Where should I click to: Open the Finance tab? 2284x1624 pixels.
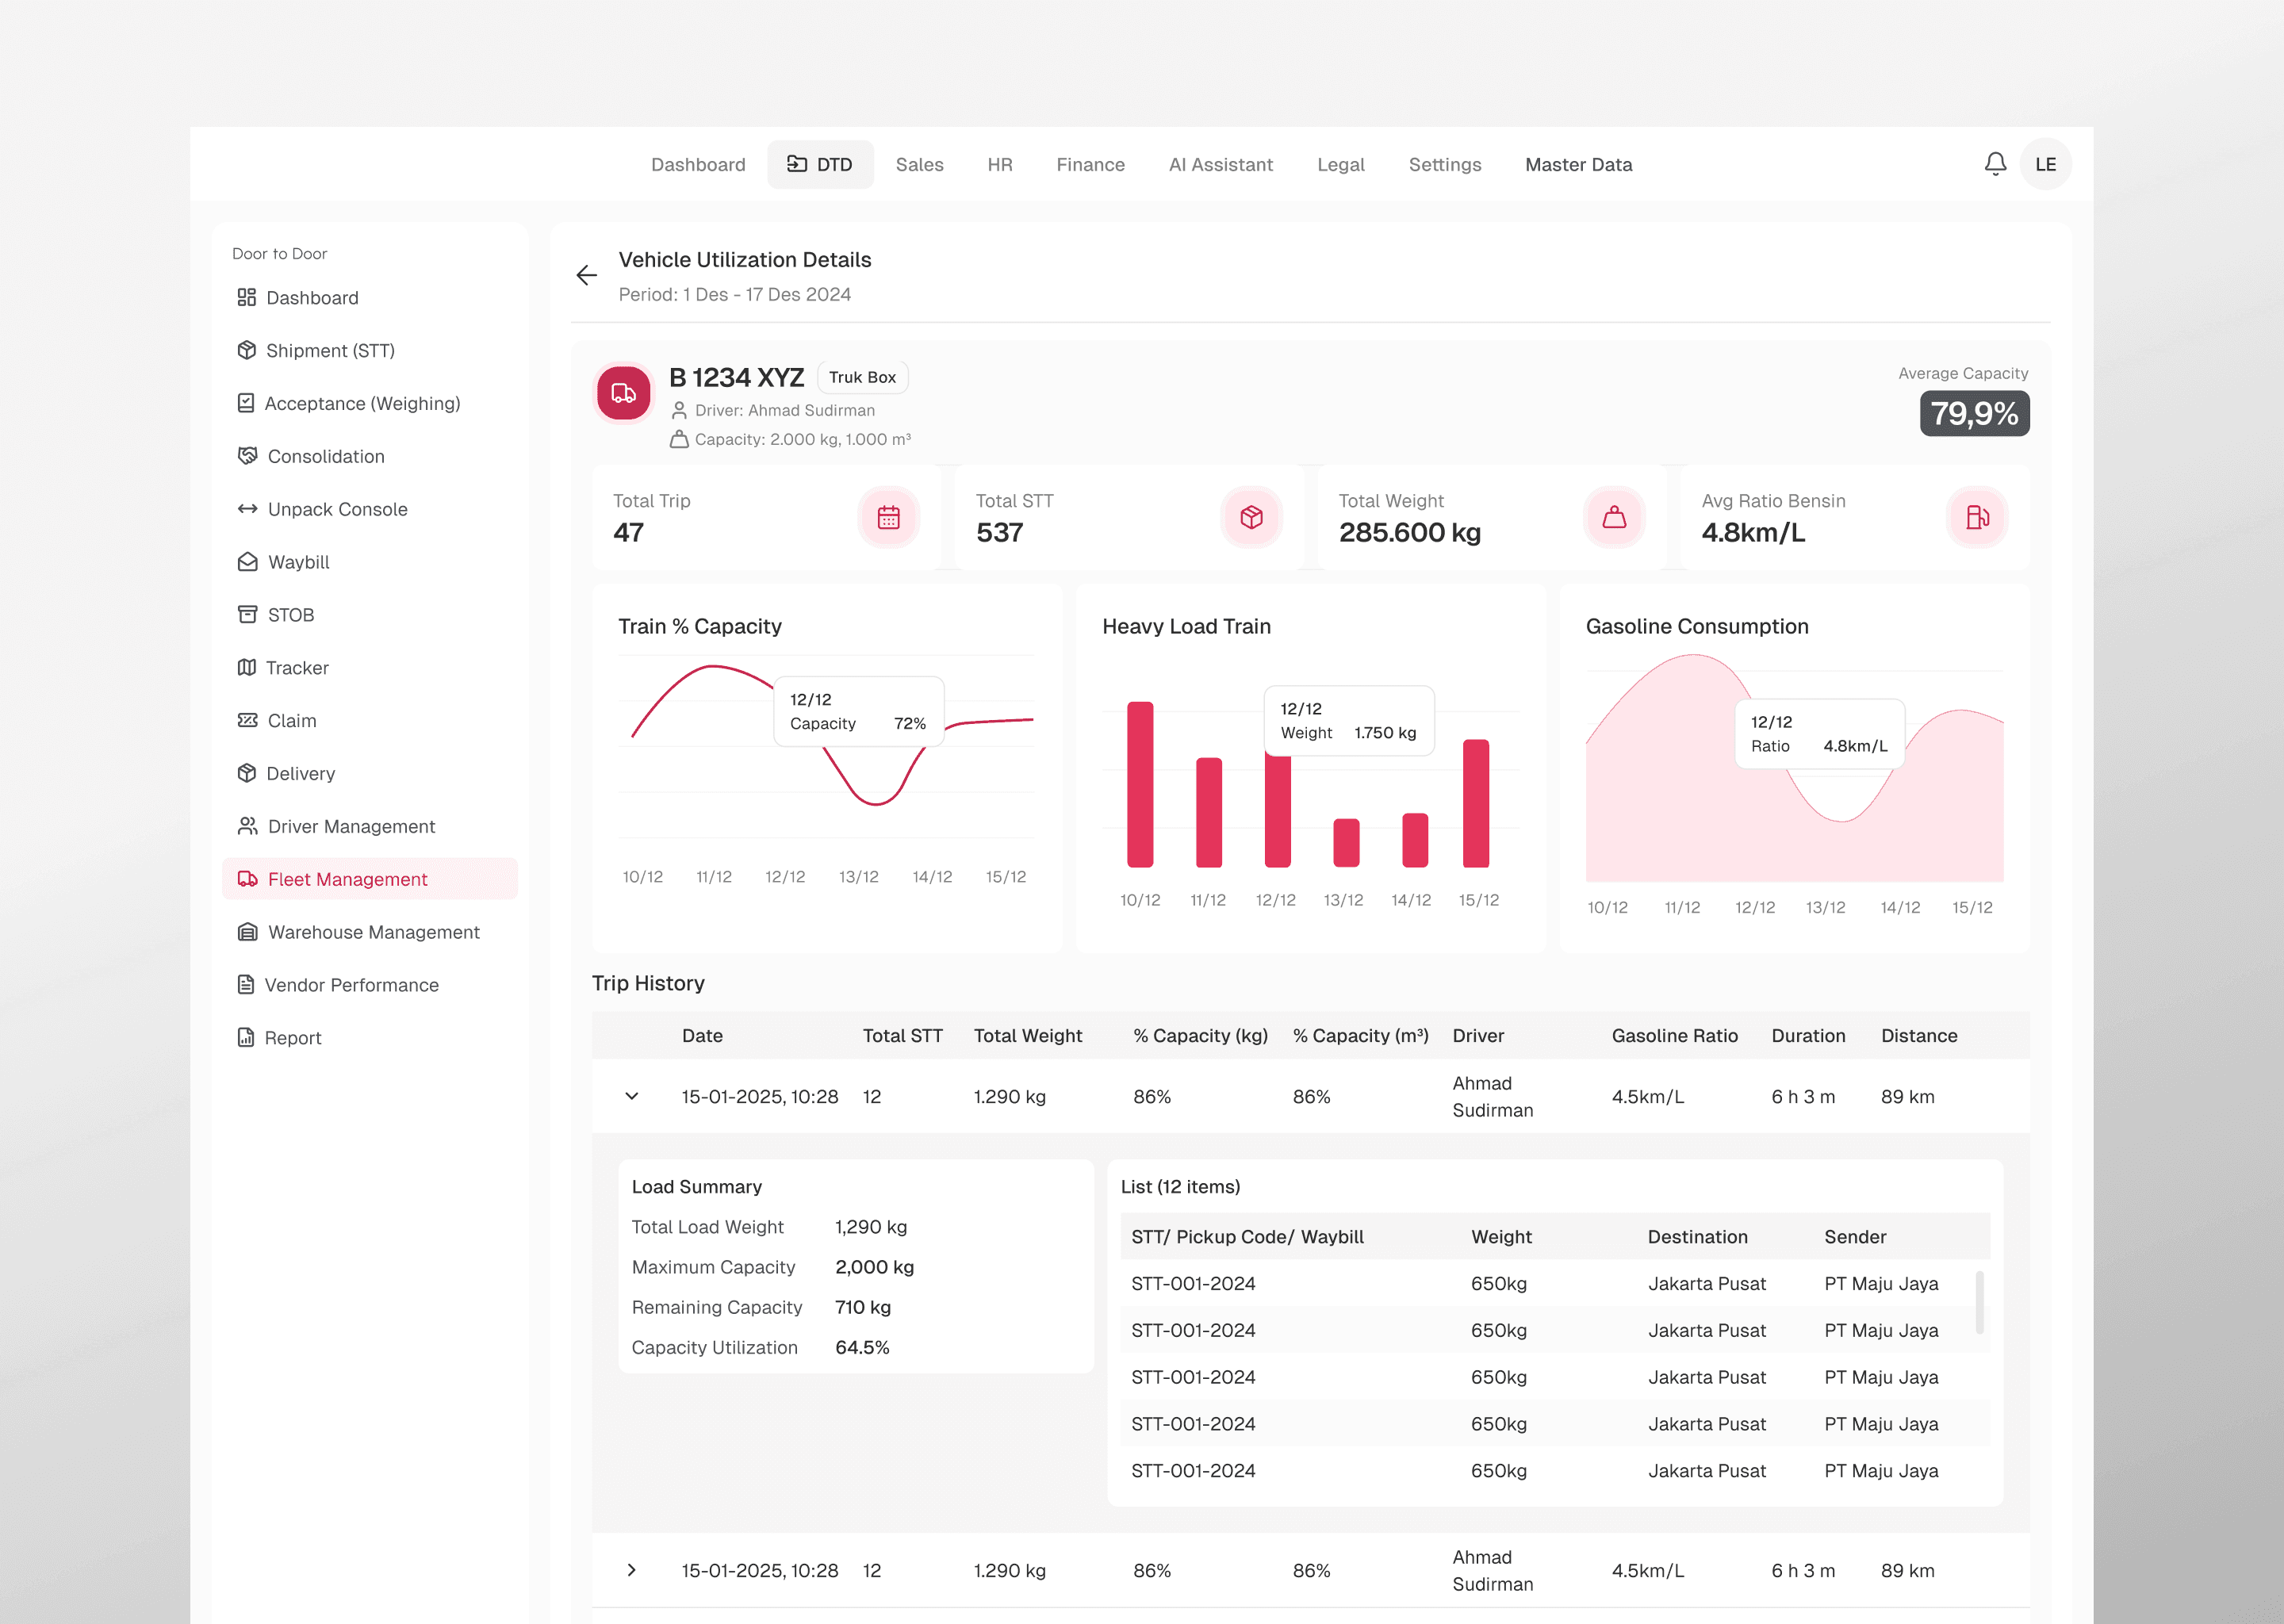pyautogui.click(x=1090, y=164)
